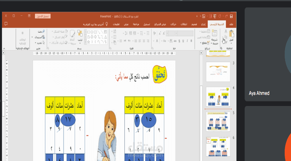The image size is (291, 161).
Task: Expand the shapes gallery more arrow
Action: pyautogui.click(x=86, y=43)
